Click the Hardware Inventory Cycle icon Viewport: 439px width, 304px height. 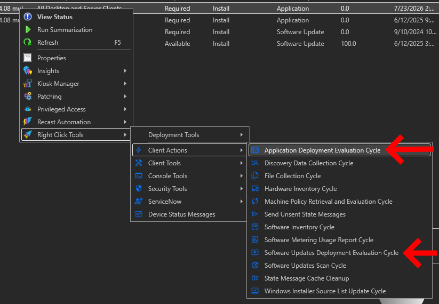255,188
